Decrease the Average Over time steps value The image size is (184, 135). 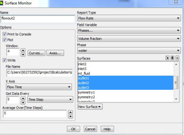70,117
